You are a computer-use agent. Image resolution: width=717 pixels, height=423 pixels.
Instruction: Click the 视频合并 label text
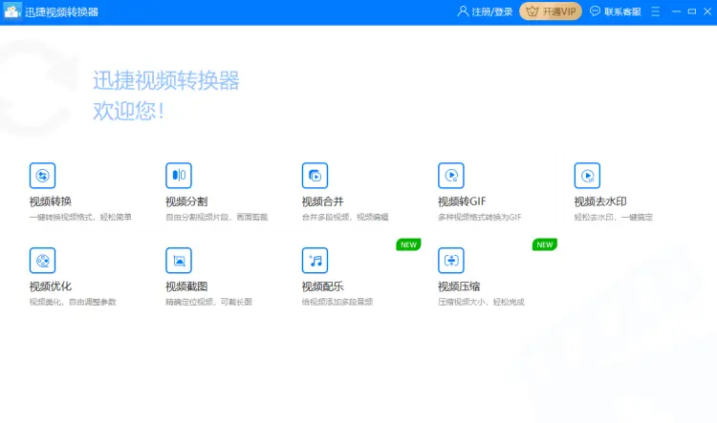pos(323,201)
